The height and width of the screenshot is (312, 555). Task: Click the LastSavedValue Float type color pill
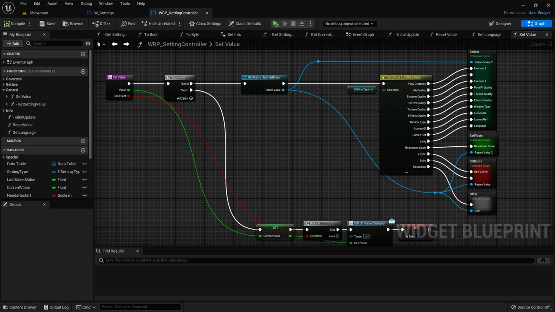coord(53,180)
